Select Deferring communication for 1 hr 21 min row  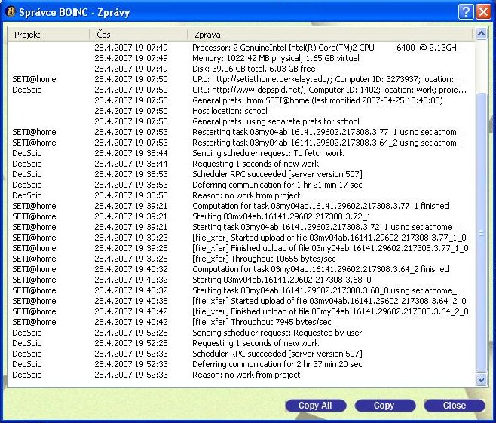[240, 185]
